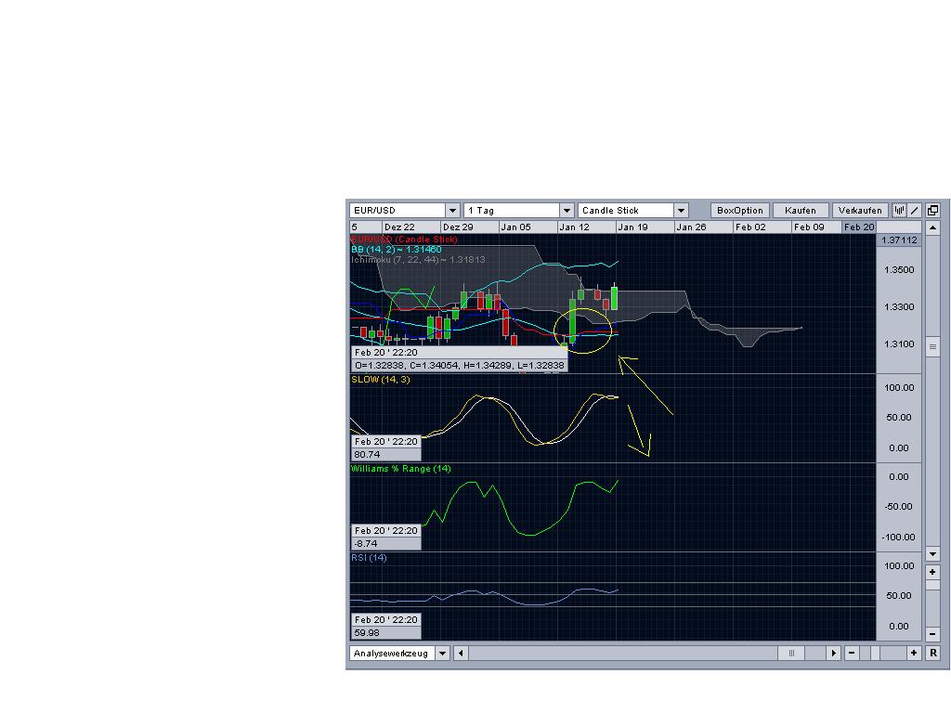Image resolution: width=951 pixels, height=713 pixels.
Task: Activate the trend line drawing tool
Action: (914, 210)
